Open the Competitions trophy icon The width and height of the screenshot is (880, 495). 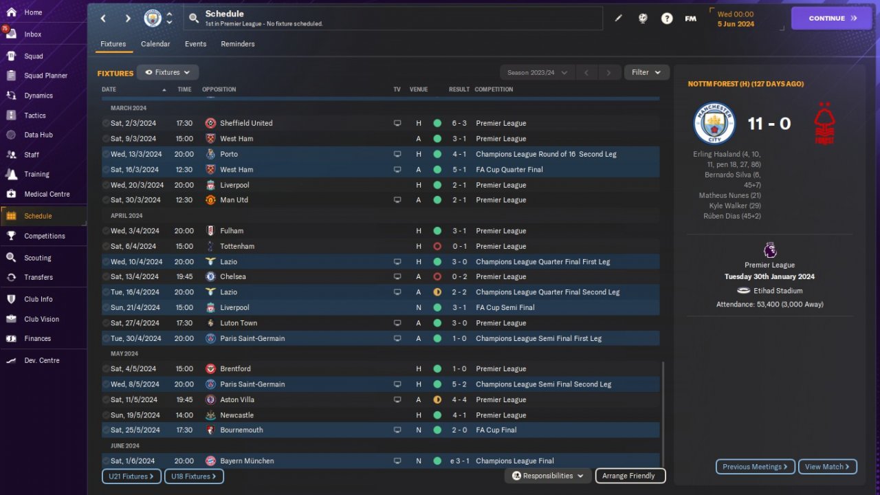11,236
